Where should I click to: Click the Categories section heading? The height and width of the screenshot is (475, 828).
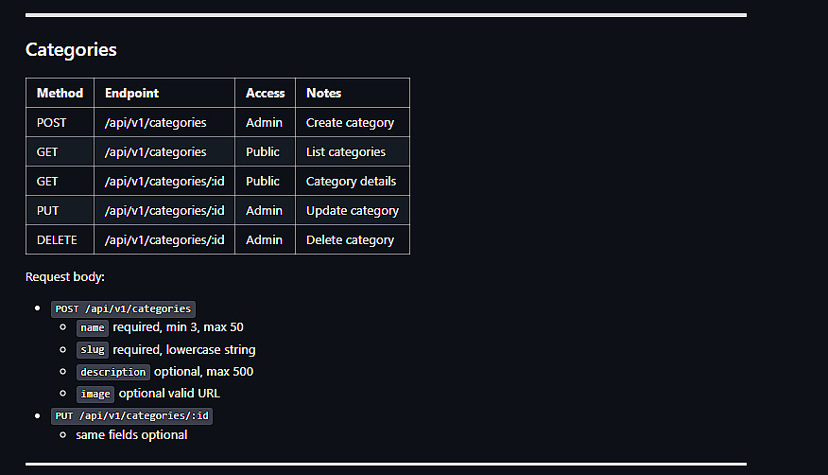tap(71, 50)
